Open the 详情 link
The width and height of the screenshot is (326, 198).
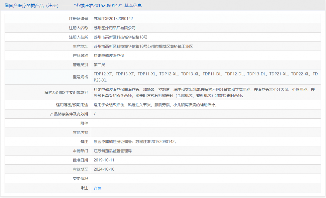coord(98,188)
